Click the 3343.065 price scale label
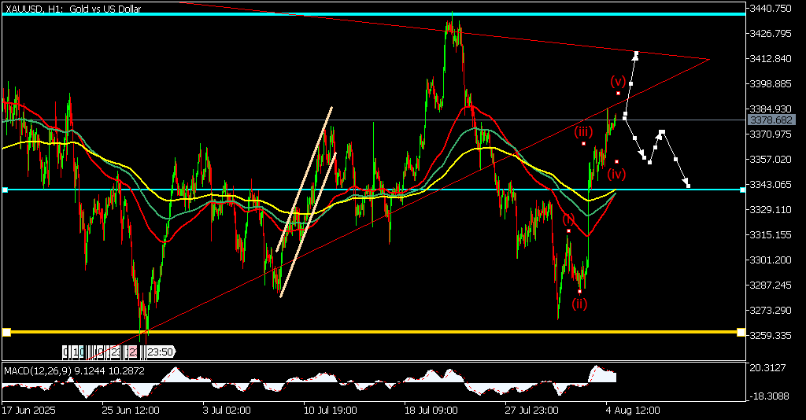Image resolution: width=806 pixels, height=420 pixels. (x=771, y=184)
